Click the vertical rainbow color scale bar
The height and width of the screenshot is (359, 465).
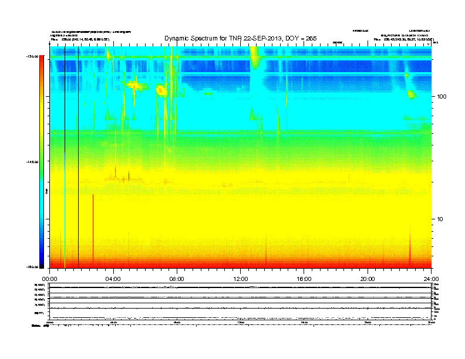pos(42,162)
